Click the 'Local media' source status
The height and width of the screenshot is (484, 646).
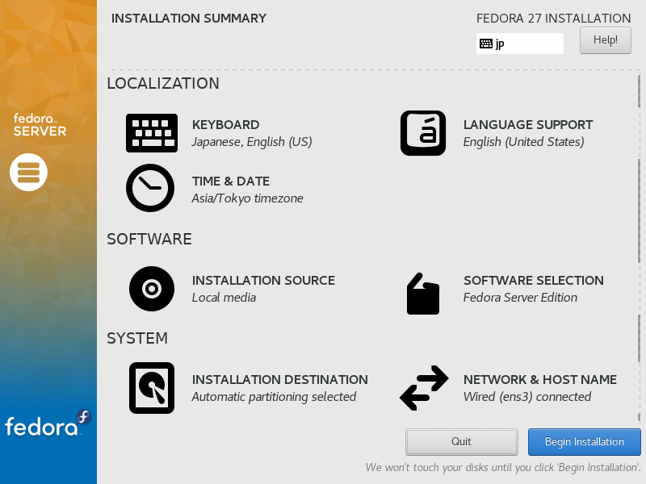[x=224, y=298]
